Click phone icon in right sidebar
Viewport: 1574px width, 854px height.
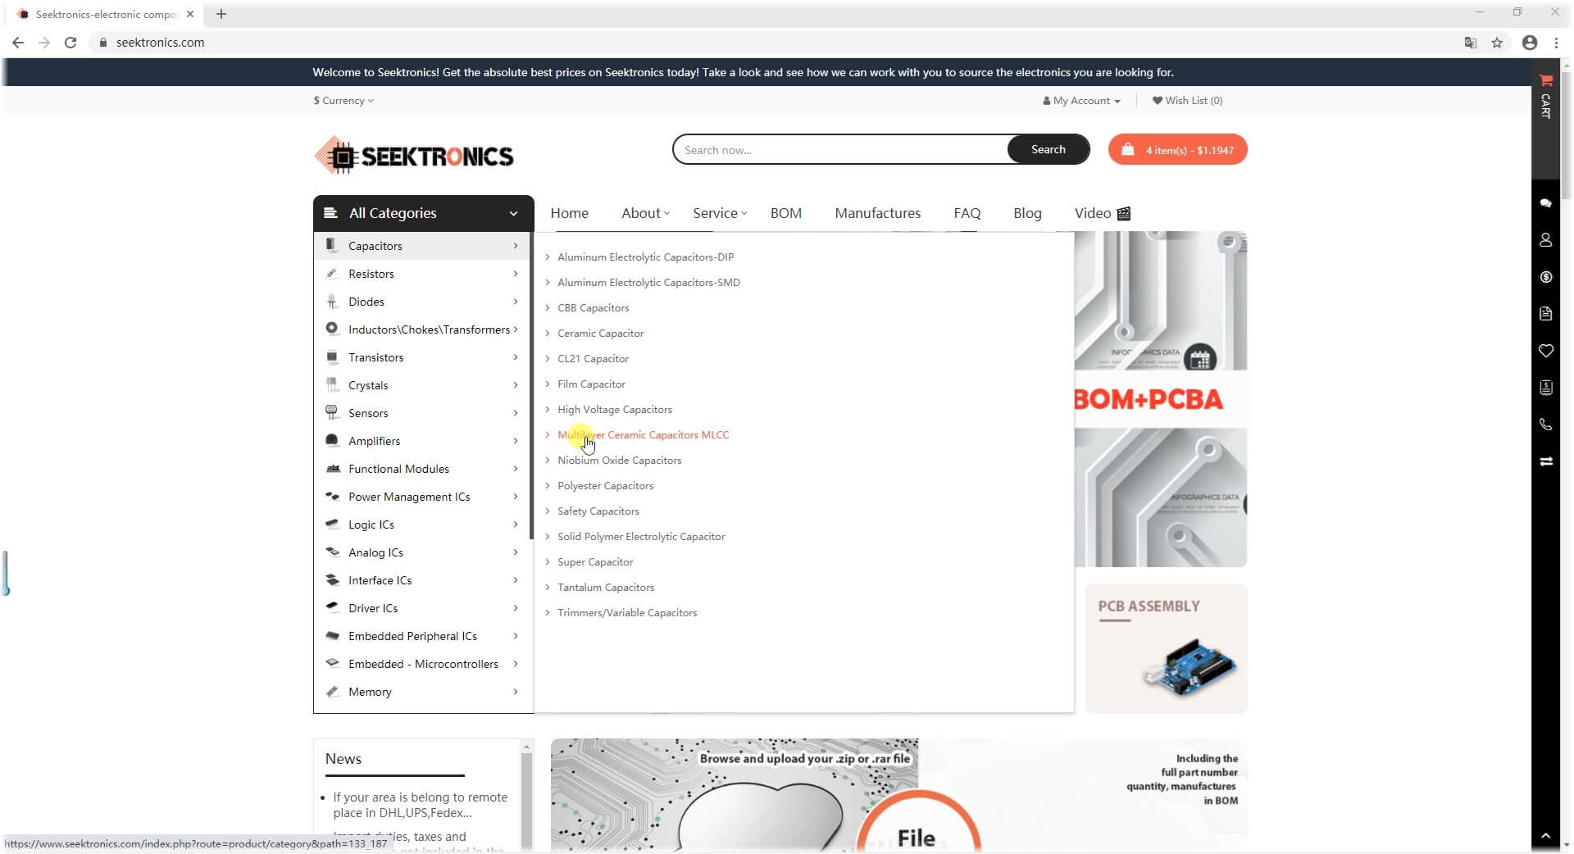1545,425
